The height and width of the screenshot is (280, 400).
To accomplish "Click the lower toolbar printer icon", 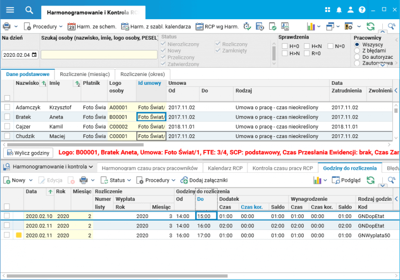I will point(84,180).
